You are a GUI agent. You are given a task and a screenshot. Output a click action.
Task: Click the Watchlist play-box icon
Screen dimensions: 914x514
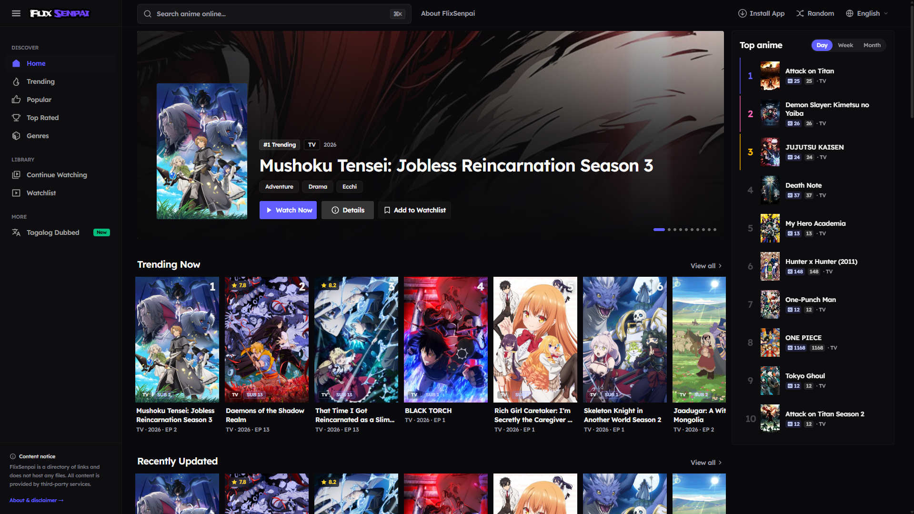tap(16, 193)
